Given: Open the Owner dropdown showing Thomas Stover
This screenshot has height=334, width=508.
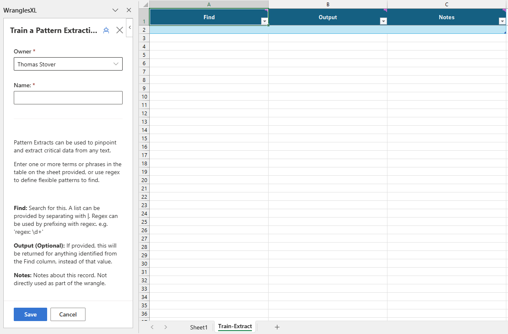Looking at the screenshot, I should tap(68, 64).
